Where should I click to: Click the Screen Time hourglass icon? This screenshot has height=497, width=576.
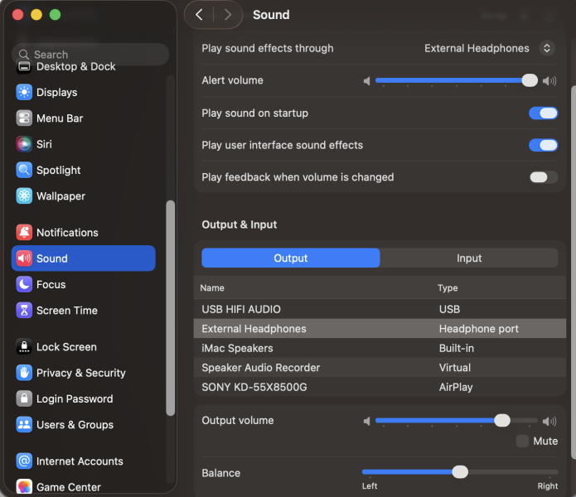[24, 311]
